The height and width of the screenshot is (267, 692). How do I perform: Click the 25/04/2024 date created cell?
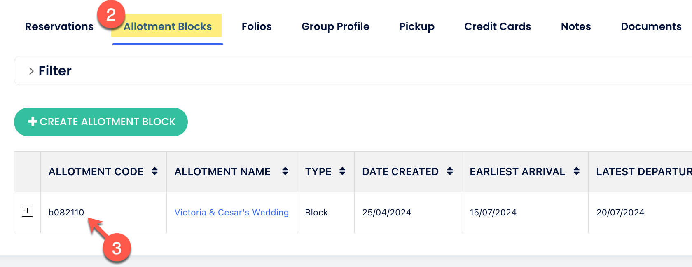pyautogui.click(x=387, y=213)
